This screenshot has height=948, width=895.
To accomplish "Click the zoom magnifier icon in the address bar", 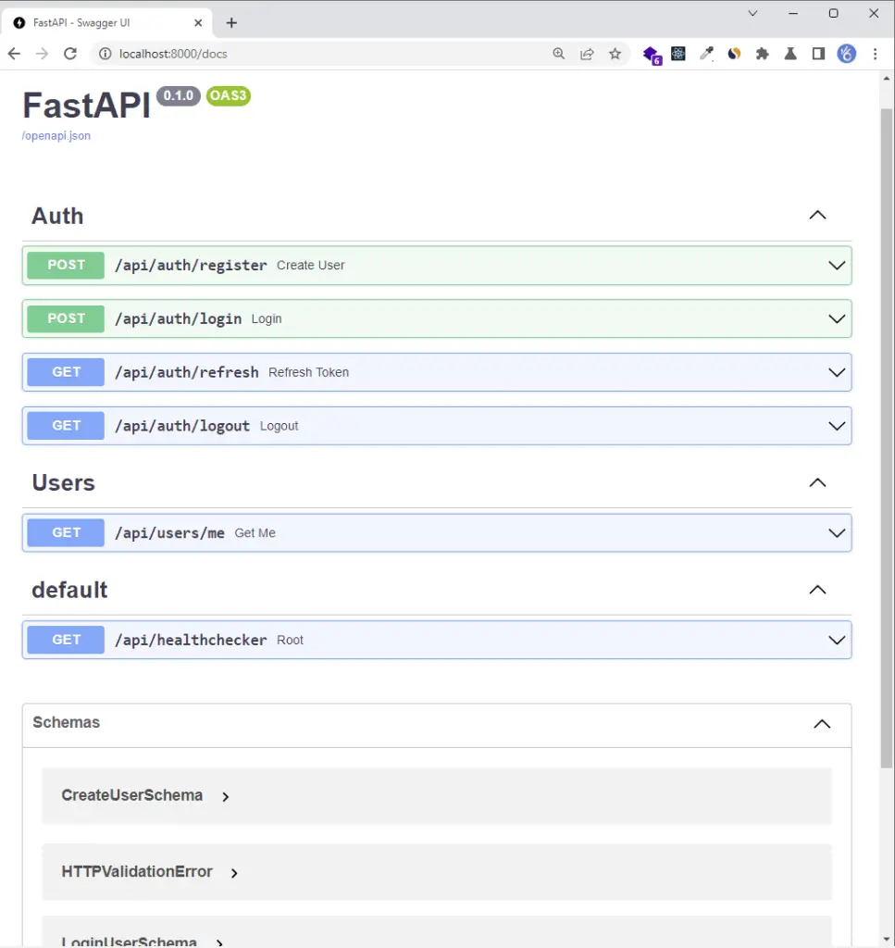I will click(x=559, y=54).
